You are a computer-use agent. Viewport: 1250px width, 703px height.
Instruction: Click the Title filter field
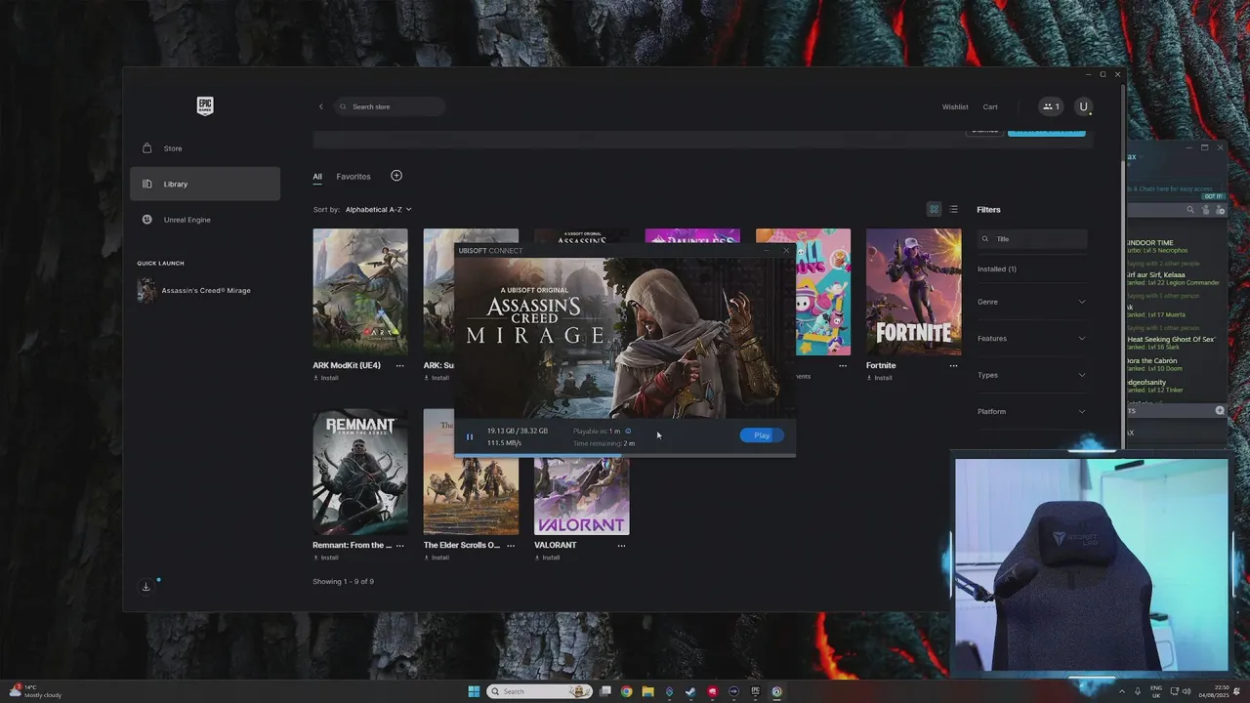1032,238
